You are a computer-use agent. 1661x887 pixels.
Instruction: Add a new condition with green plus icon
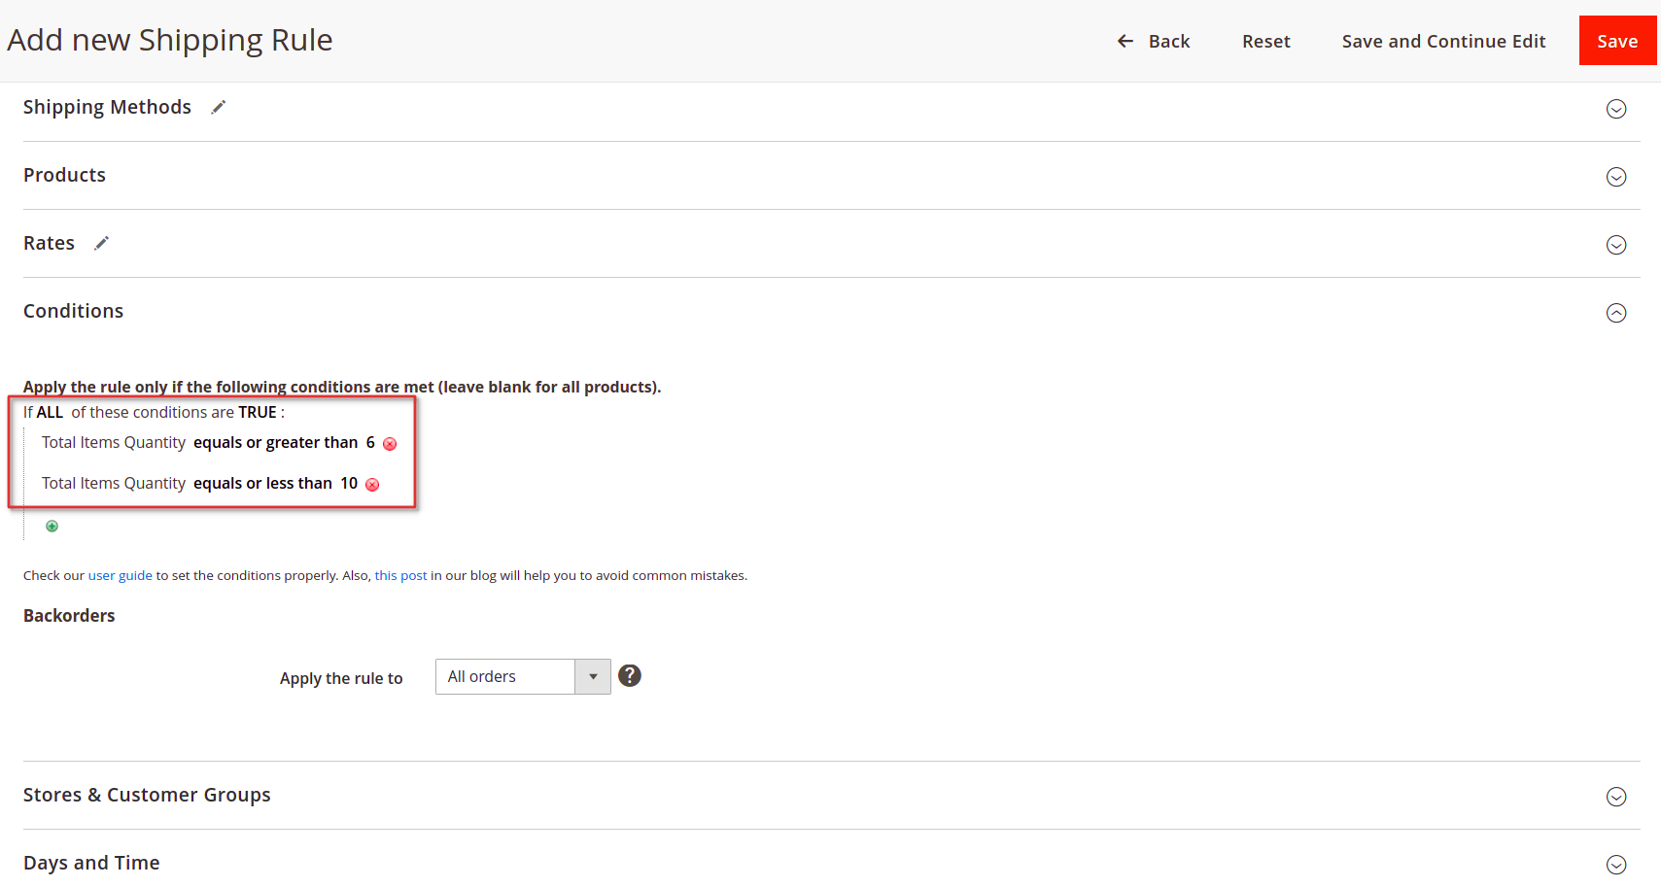point(52,526)
